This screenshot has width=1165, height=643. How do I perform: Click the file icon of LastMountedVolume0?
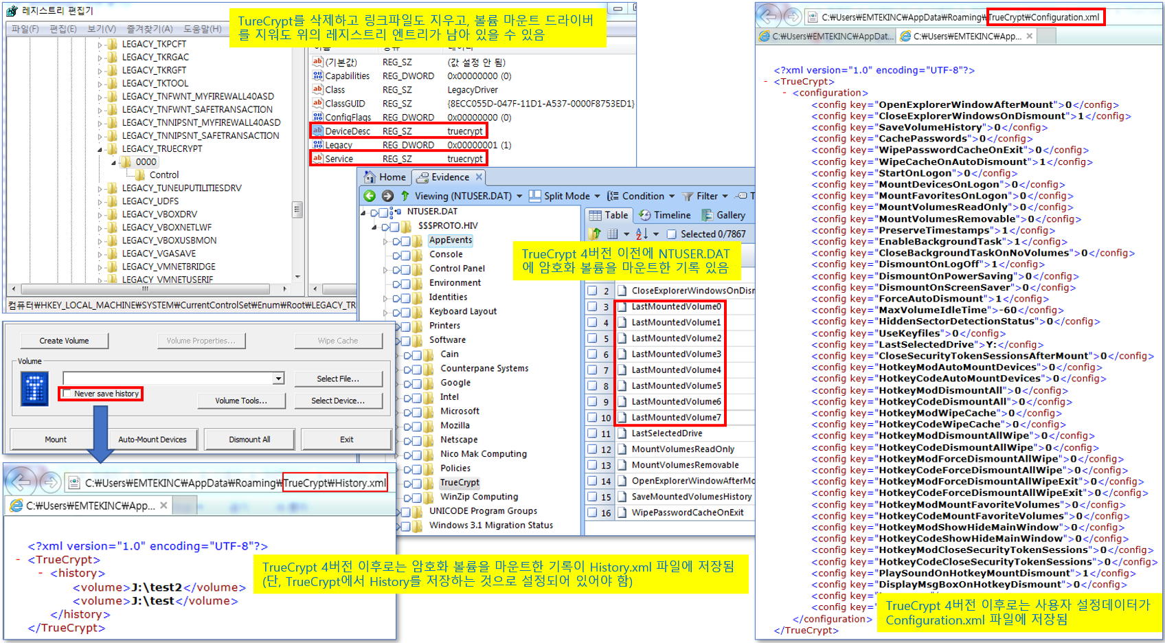[x=622, y=306]
